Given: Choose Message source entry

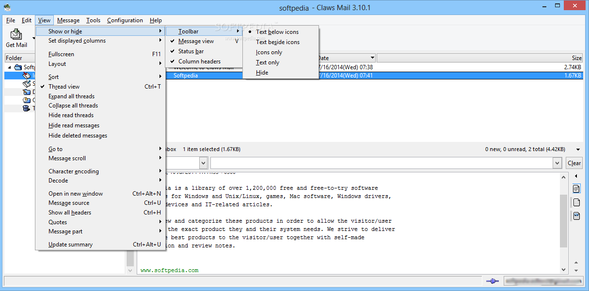Looking at the screenshot, I should pyautogui.click(x=101, y=203).
